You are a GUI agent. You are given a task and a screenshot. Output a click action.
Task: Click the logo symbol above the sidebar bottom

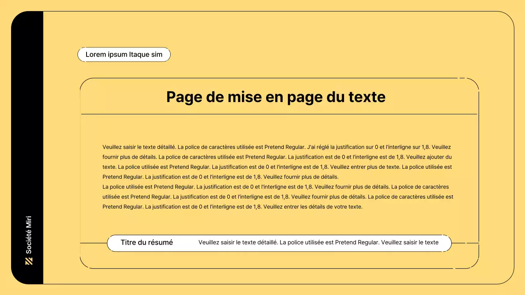(x=28, y=261)
